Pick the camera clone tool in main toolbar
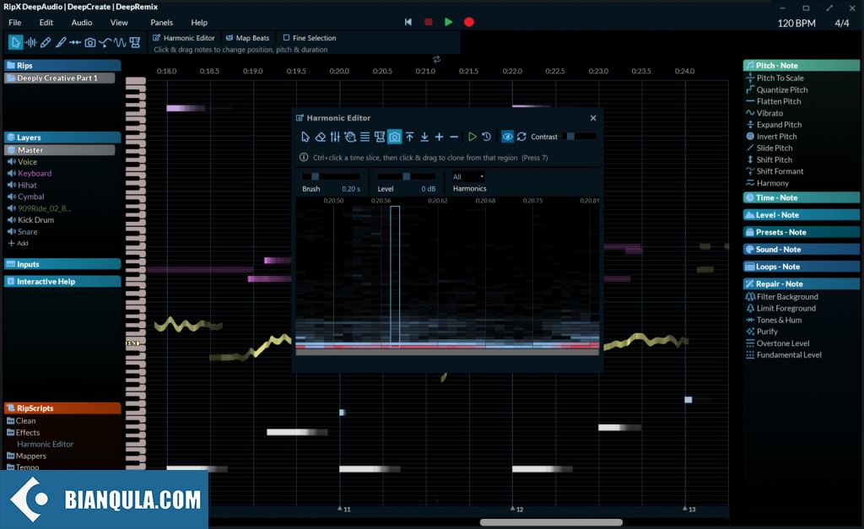The width and height of the screenshot is (864, 529). pyautogui.click(x=89, y=42)
